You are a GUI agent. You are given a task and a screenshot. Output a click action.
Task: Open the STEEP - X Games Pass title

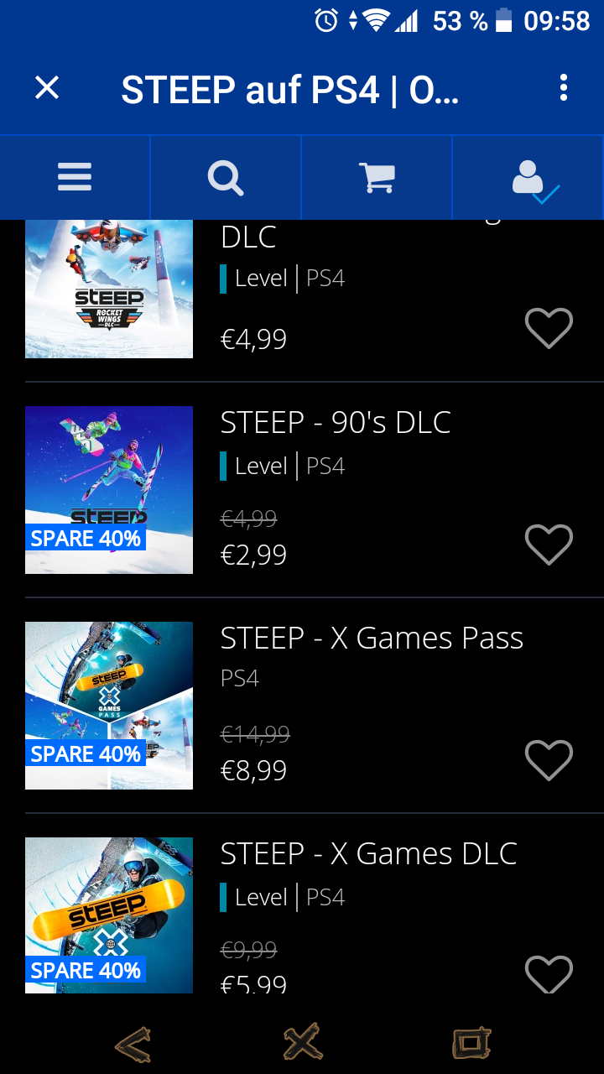point(372,639)
